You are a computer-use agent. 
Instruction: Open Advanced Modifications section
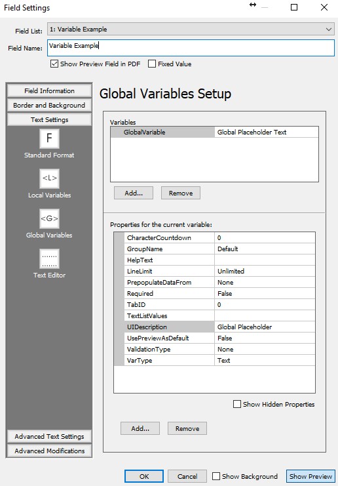tap(49, 451)
